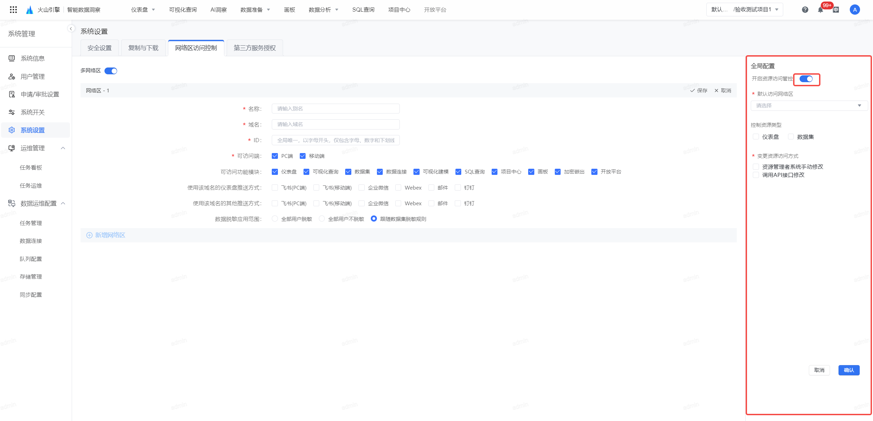Open 任务看板 in sidebar

[31, 167]
